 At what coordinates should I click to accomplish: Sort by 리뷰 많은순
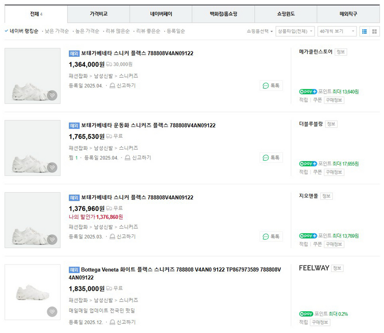coord(117,31)
